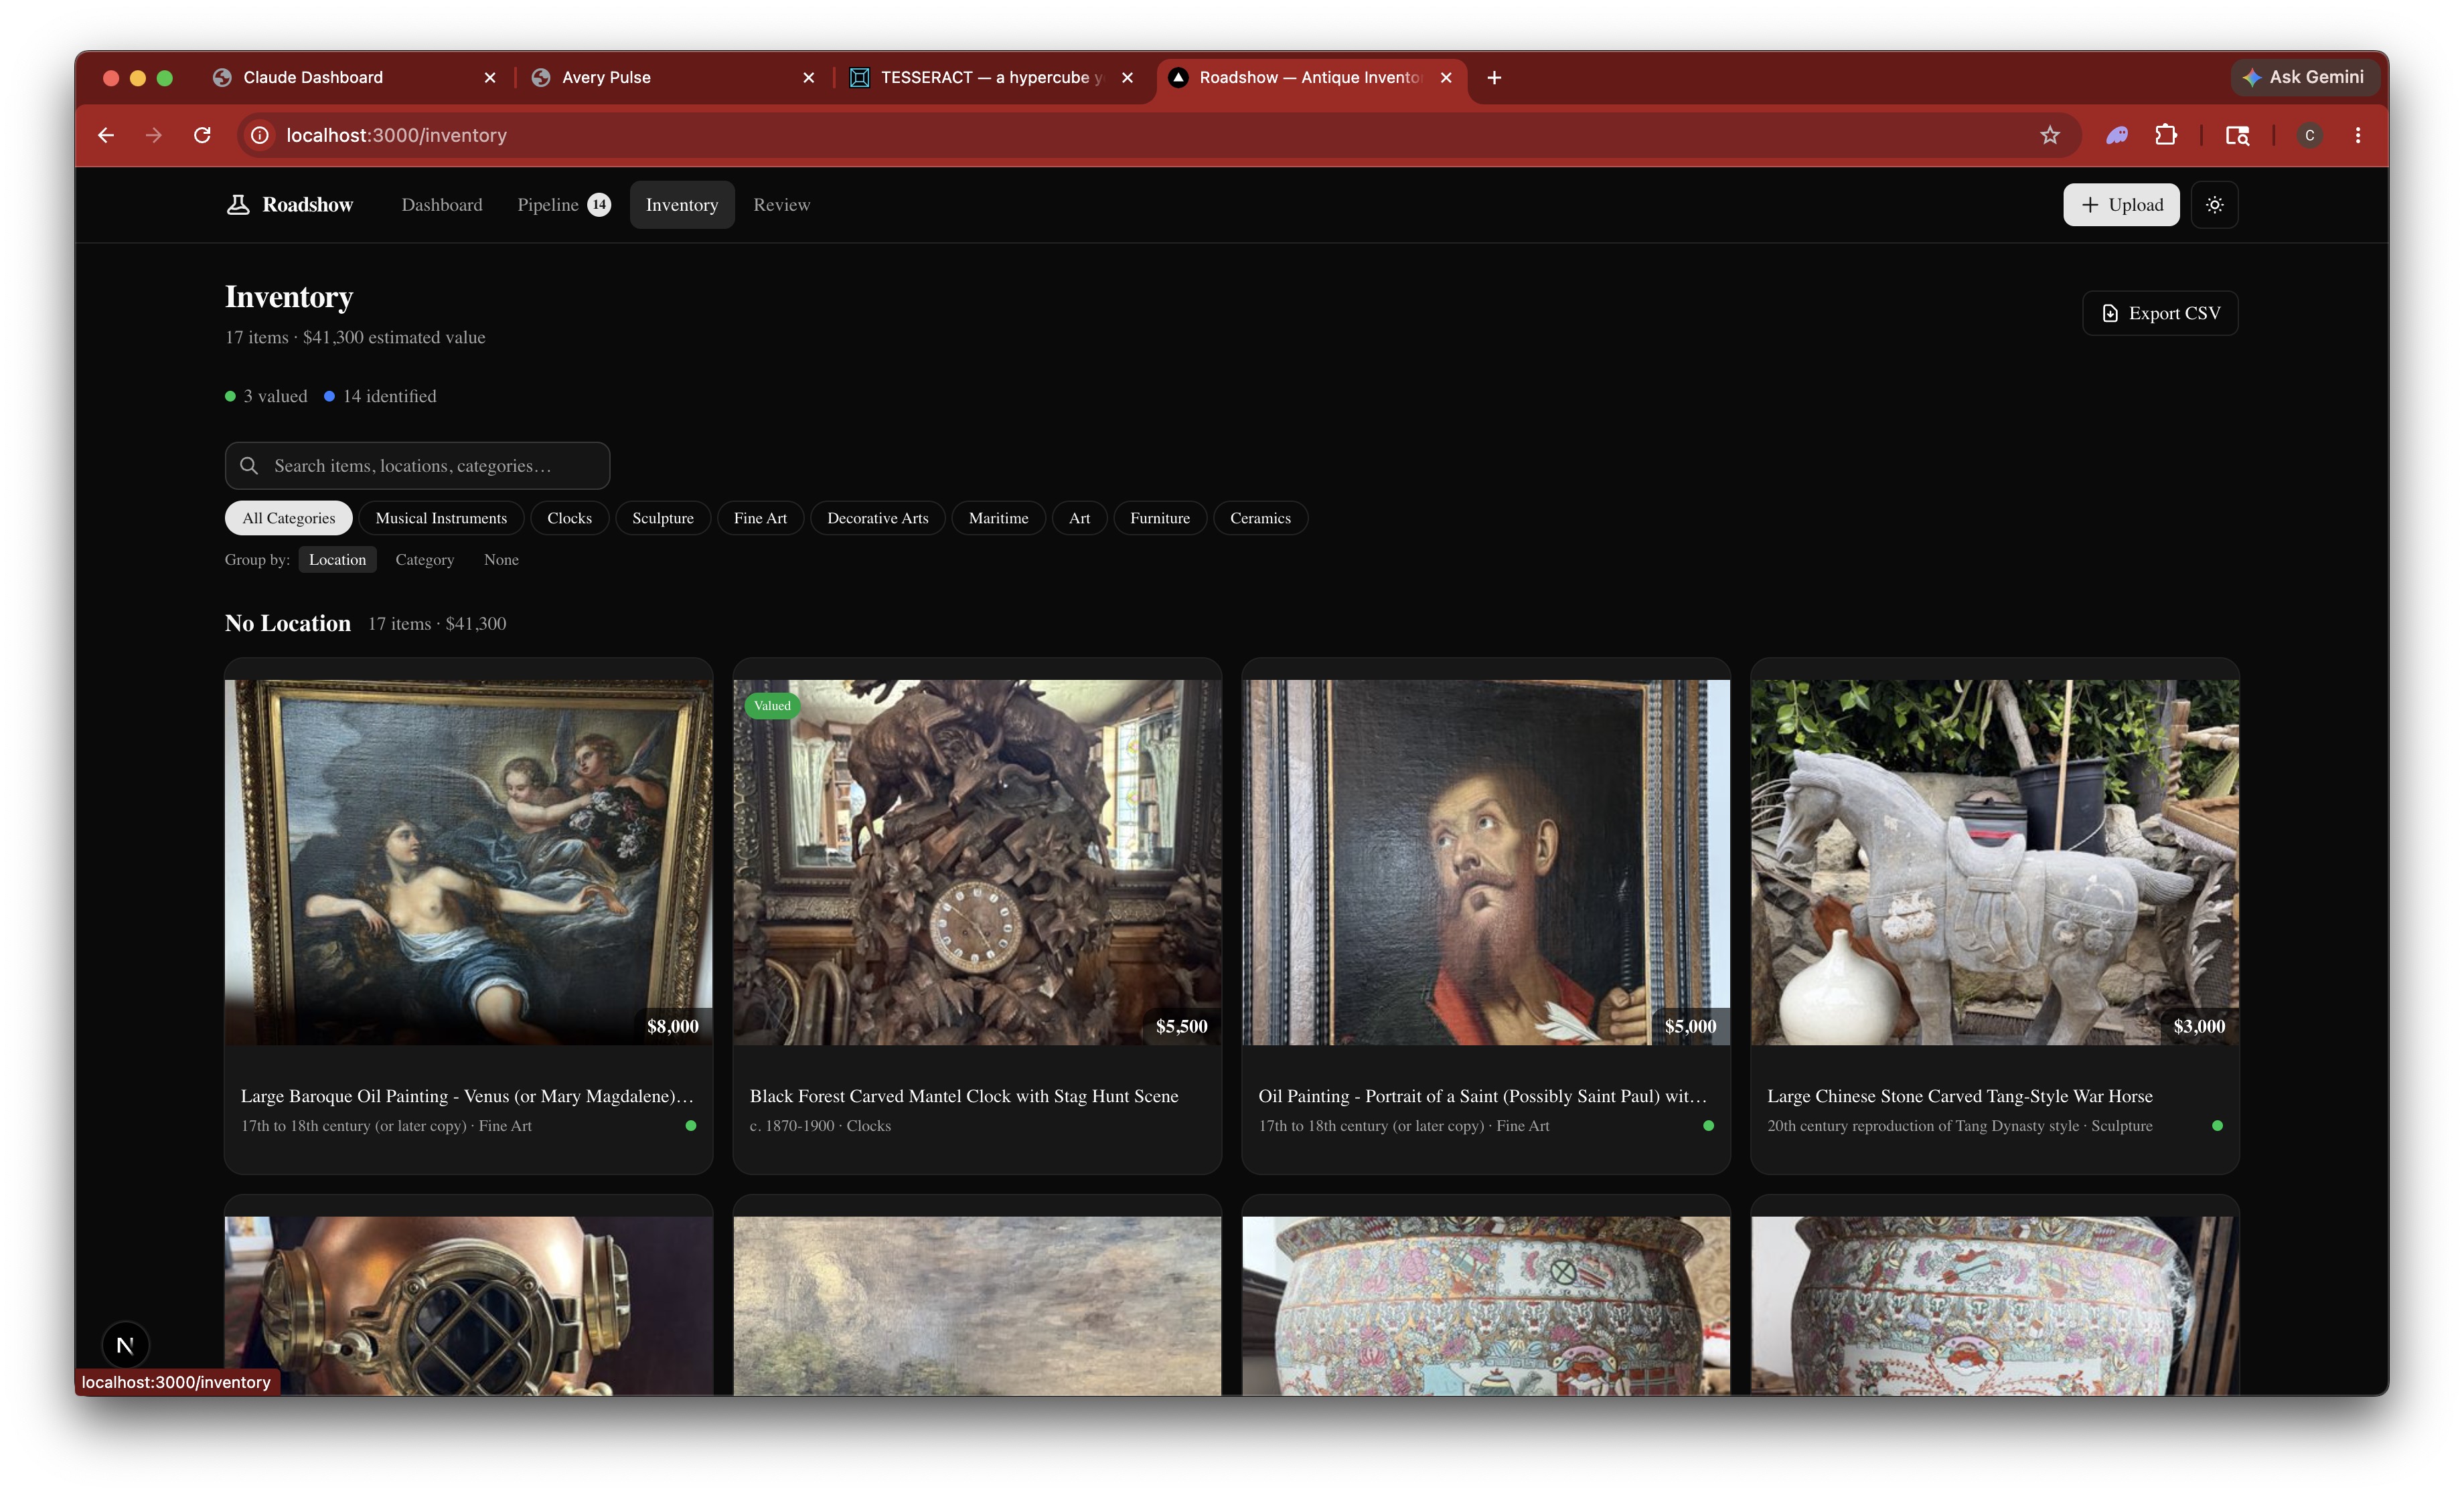
Task: Close the TESSERACT tab
Action: (x=1127, y=78)
